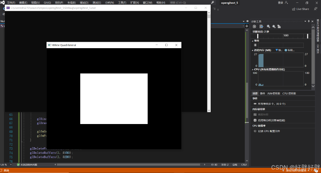Open the 编辑(E) menu
The height and width of the screenshot is (173, 321).
click(x=23, y=3)
